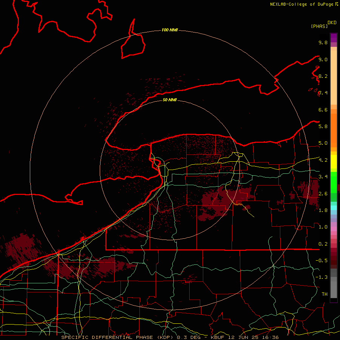Click "SPECIFIC DIFFERENTIAL PHASE (KDP)" caption text
This screenshot has height=340, width=340.
click(x=117, y=337)
